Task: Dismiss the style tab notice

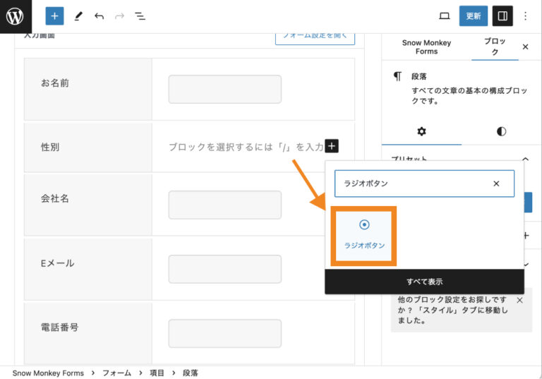Action: coord(520,301)
